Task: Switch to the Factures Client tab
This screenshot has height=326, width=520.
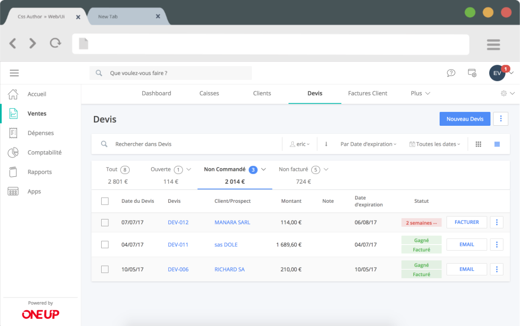Action: [x=368, y=93]
